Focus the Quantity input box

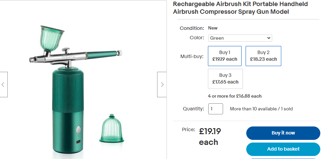point(215,109)
